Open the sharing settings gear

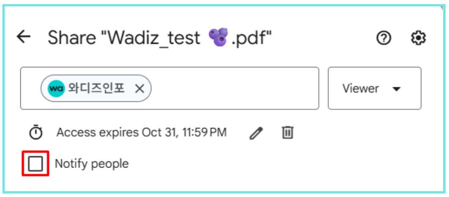coord(419,38)
